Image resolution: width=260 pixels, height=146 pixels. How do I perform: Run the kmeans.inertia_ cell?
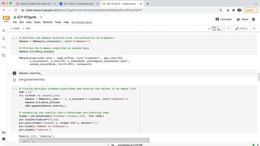15,73
